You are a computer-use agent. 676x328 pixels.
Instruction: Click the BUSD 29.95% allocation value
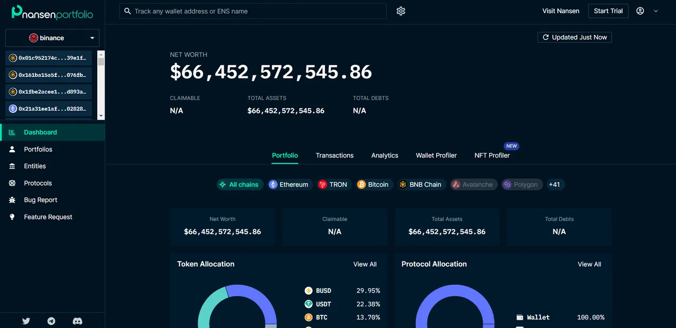coord(368,291)
